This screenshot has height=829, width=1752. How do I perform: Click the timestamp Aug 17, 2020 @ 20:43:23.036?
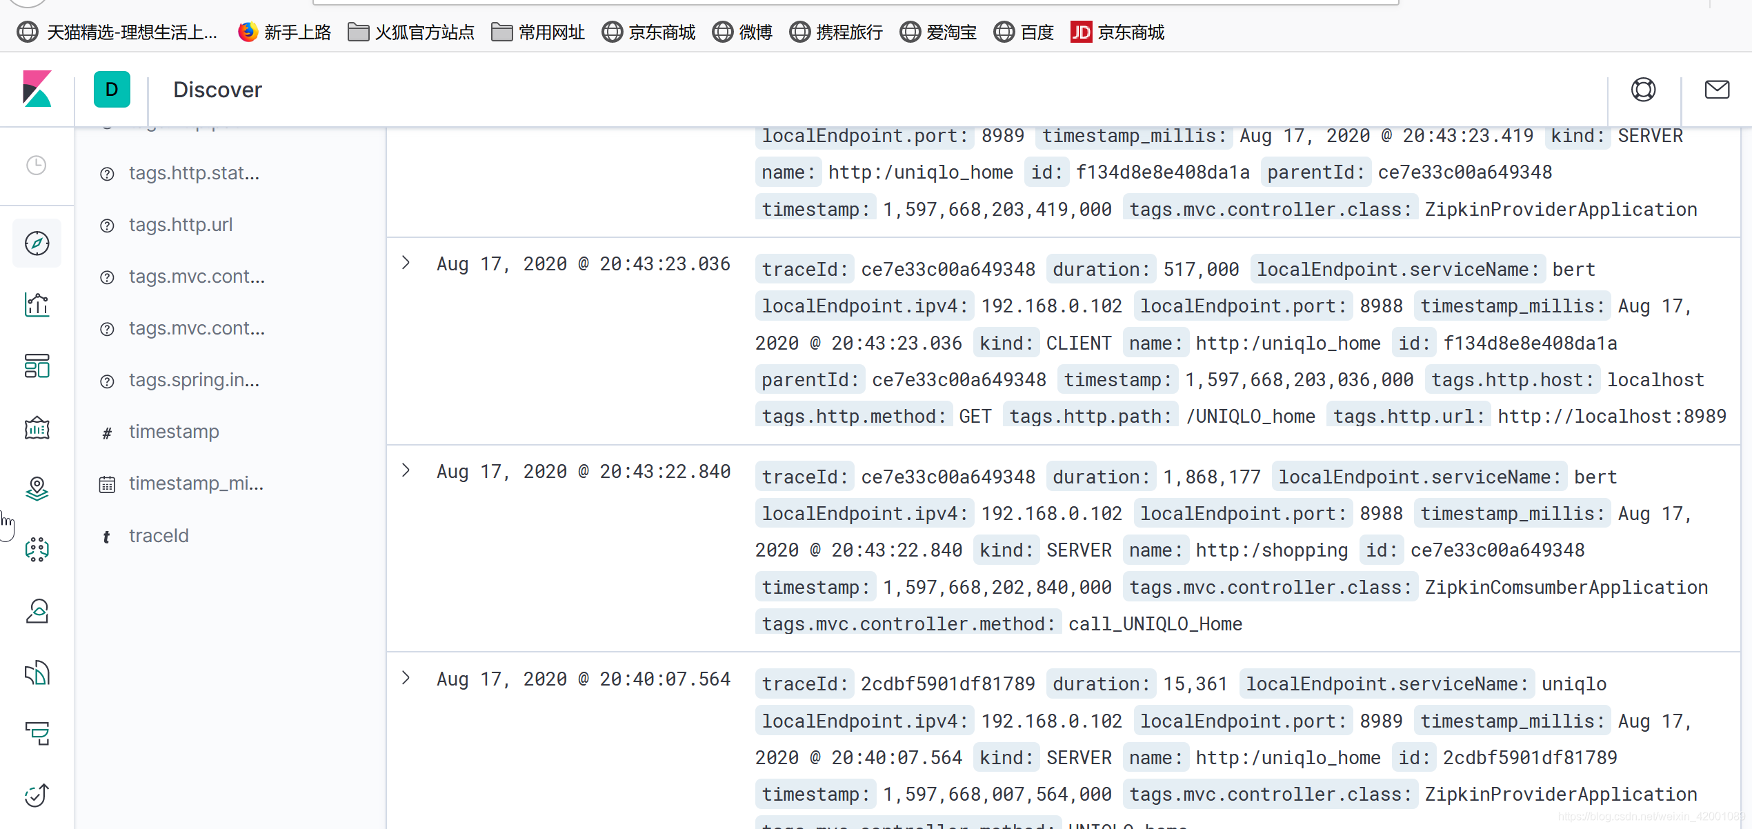584,264
